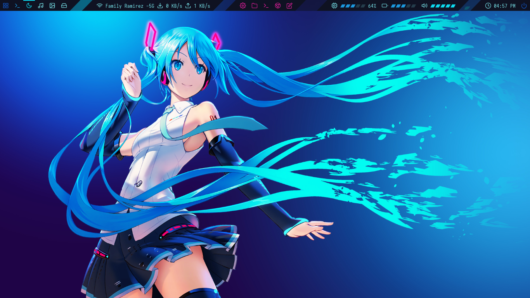
Task: Click the 04:57 PM time text
Action: tap(505, 6)
